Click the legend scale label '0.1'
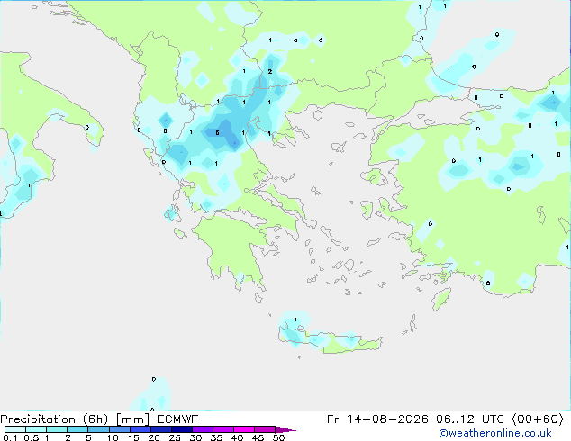This screenshot has width=571, height=441. point(10,437)
